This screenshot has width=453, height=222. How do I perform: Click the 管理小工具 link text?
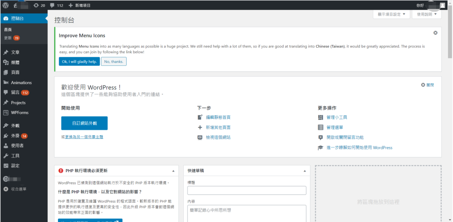[x=337, y=118]
